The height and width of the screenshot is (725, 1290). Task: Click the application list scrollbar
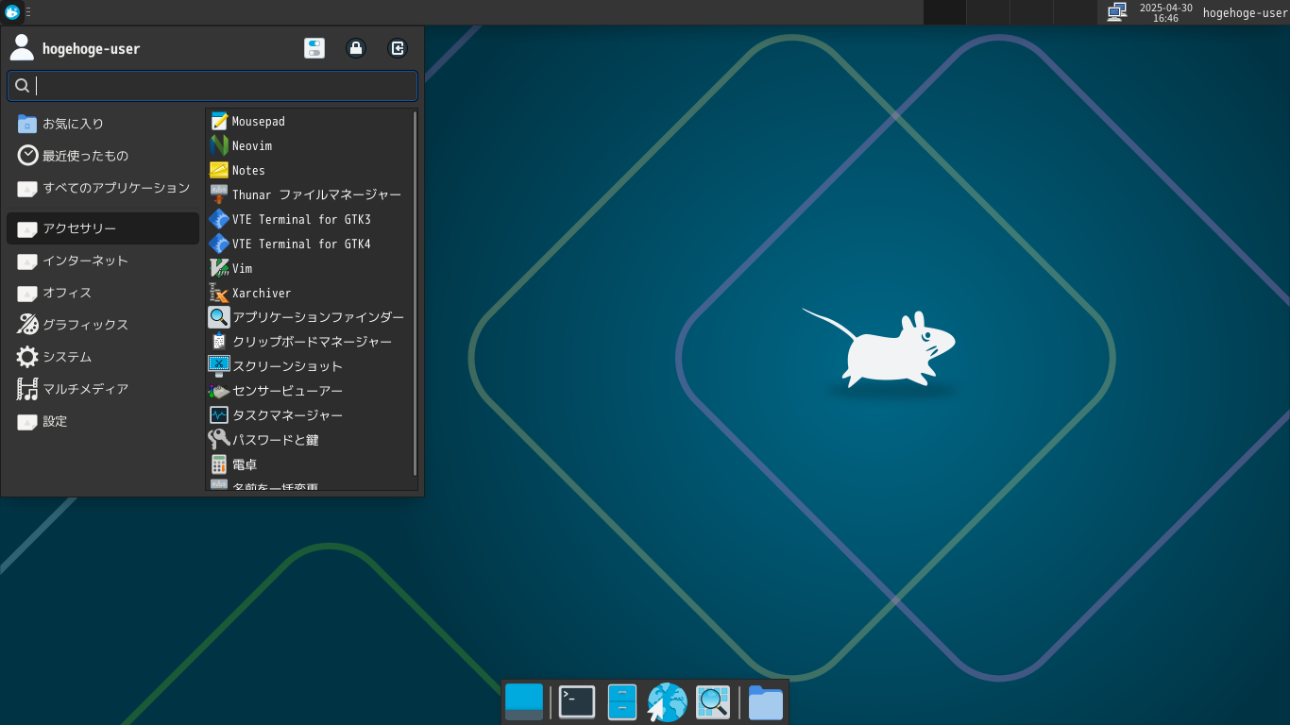(x=415, y=293)
